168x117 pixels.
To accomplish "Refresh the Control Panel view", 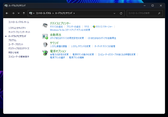I will click(x=121, y=13).
